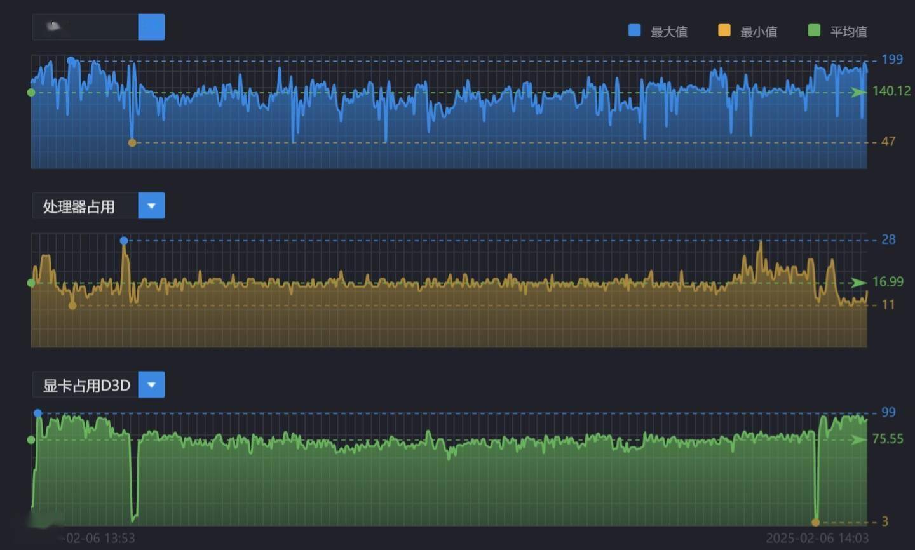Screen dimensions: 915x550
Task: Expand the 显卡占用D3D dropdown arrow
Action: pos(151,385)
